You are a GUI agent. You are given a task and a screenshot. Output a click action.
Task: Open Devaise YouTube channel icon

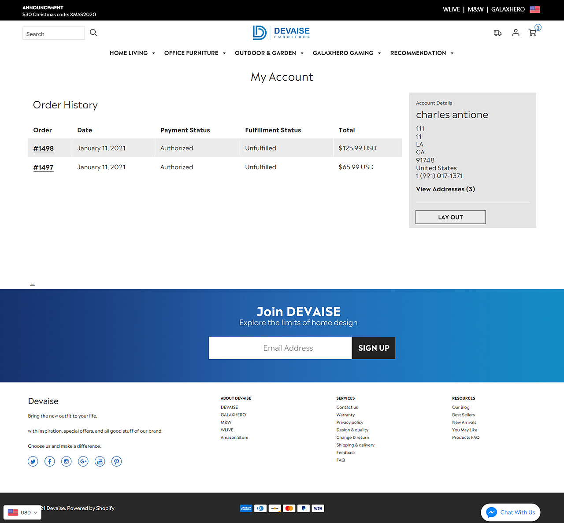tap(100, 461)
